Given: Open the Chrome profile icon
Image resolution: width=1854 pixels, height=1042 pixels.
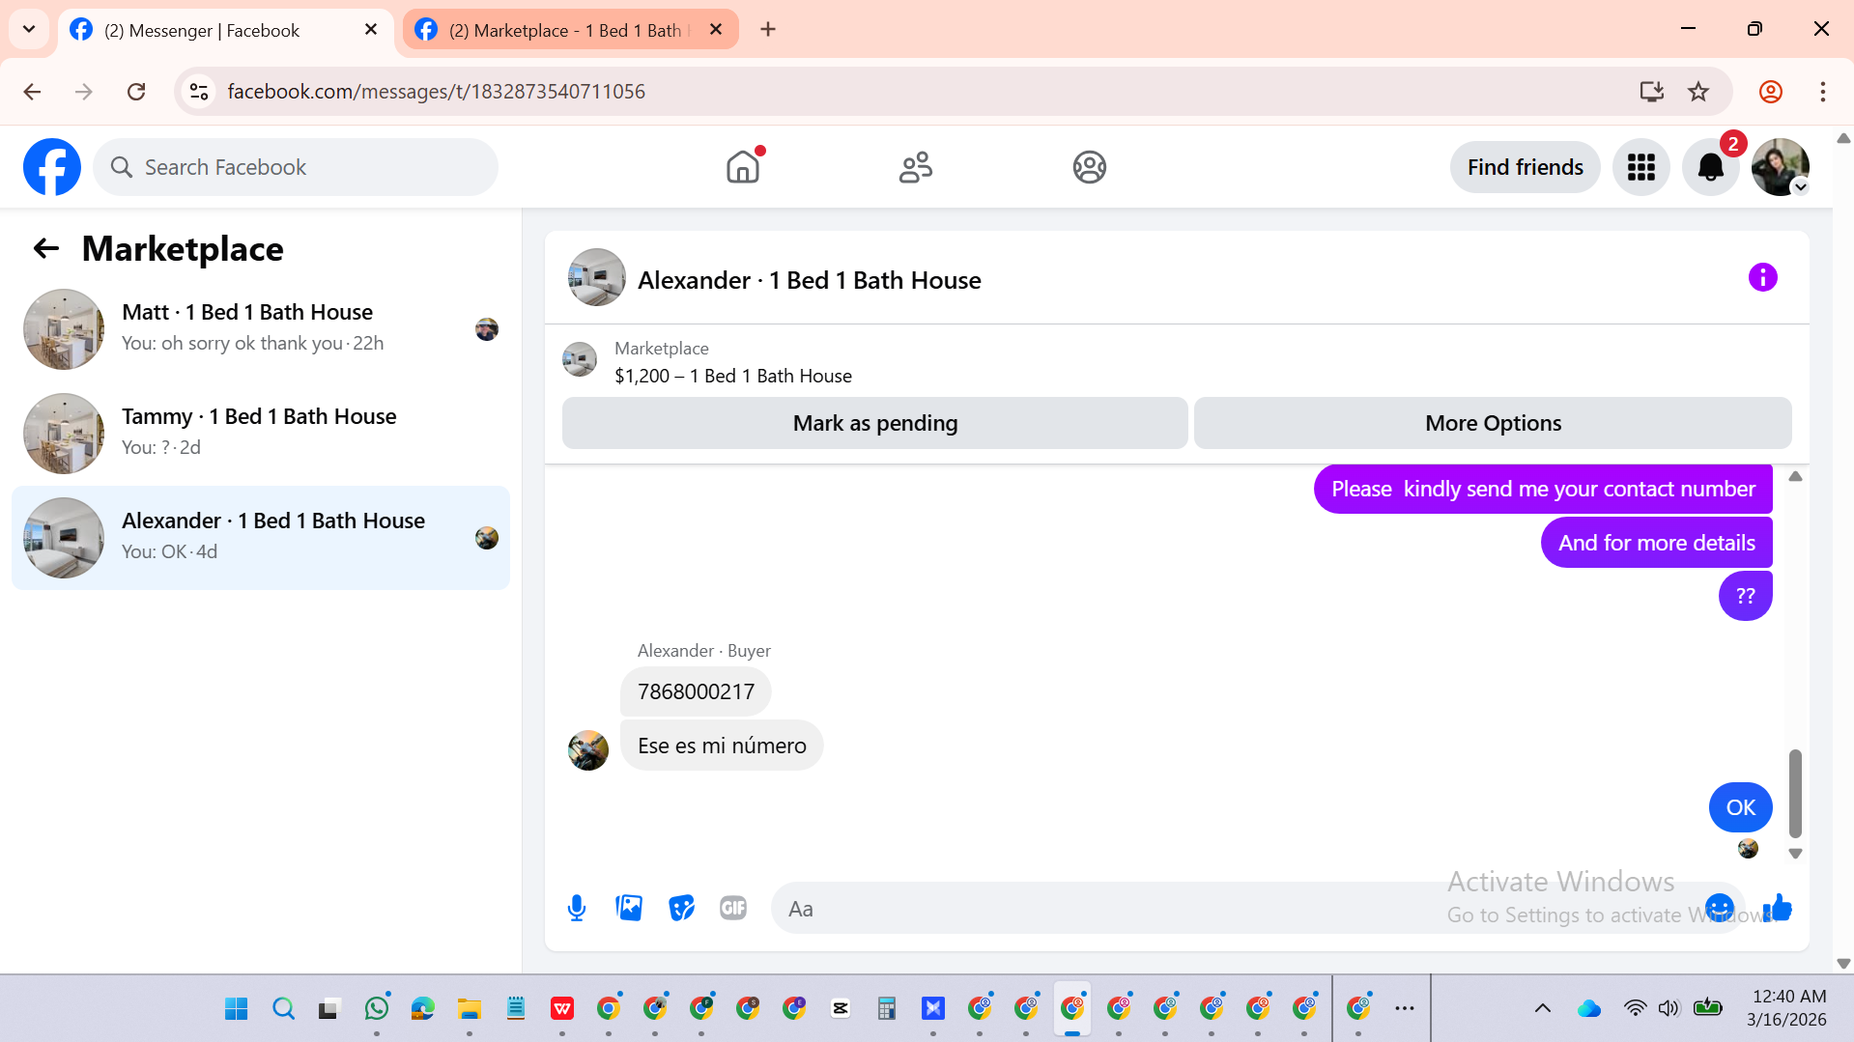Looking at the screenshot, I should click(1770, 92).
